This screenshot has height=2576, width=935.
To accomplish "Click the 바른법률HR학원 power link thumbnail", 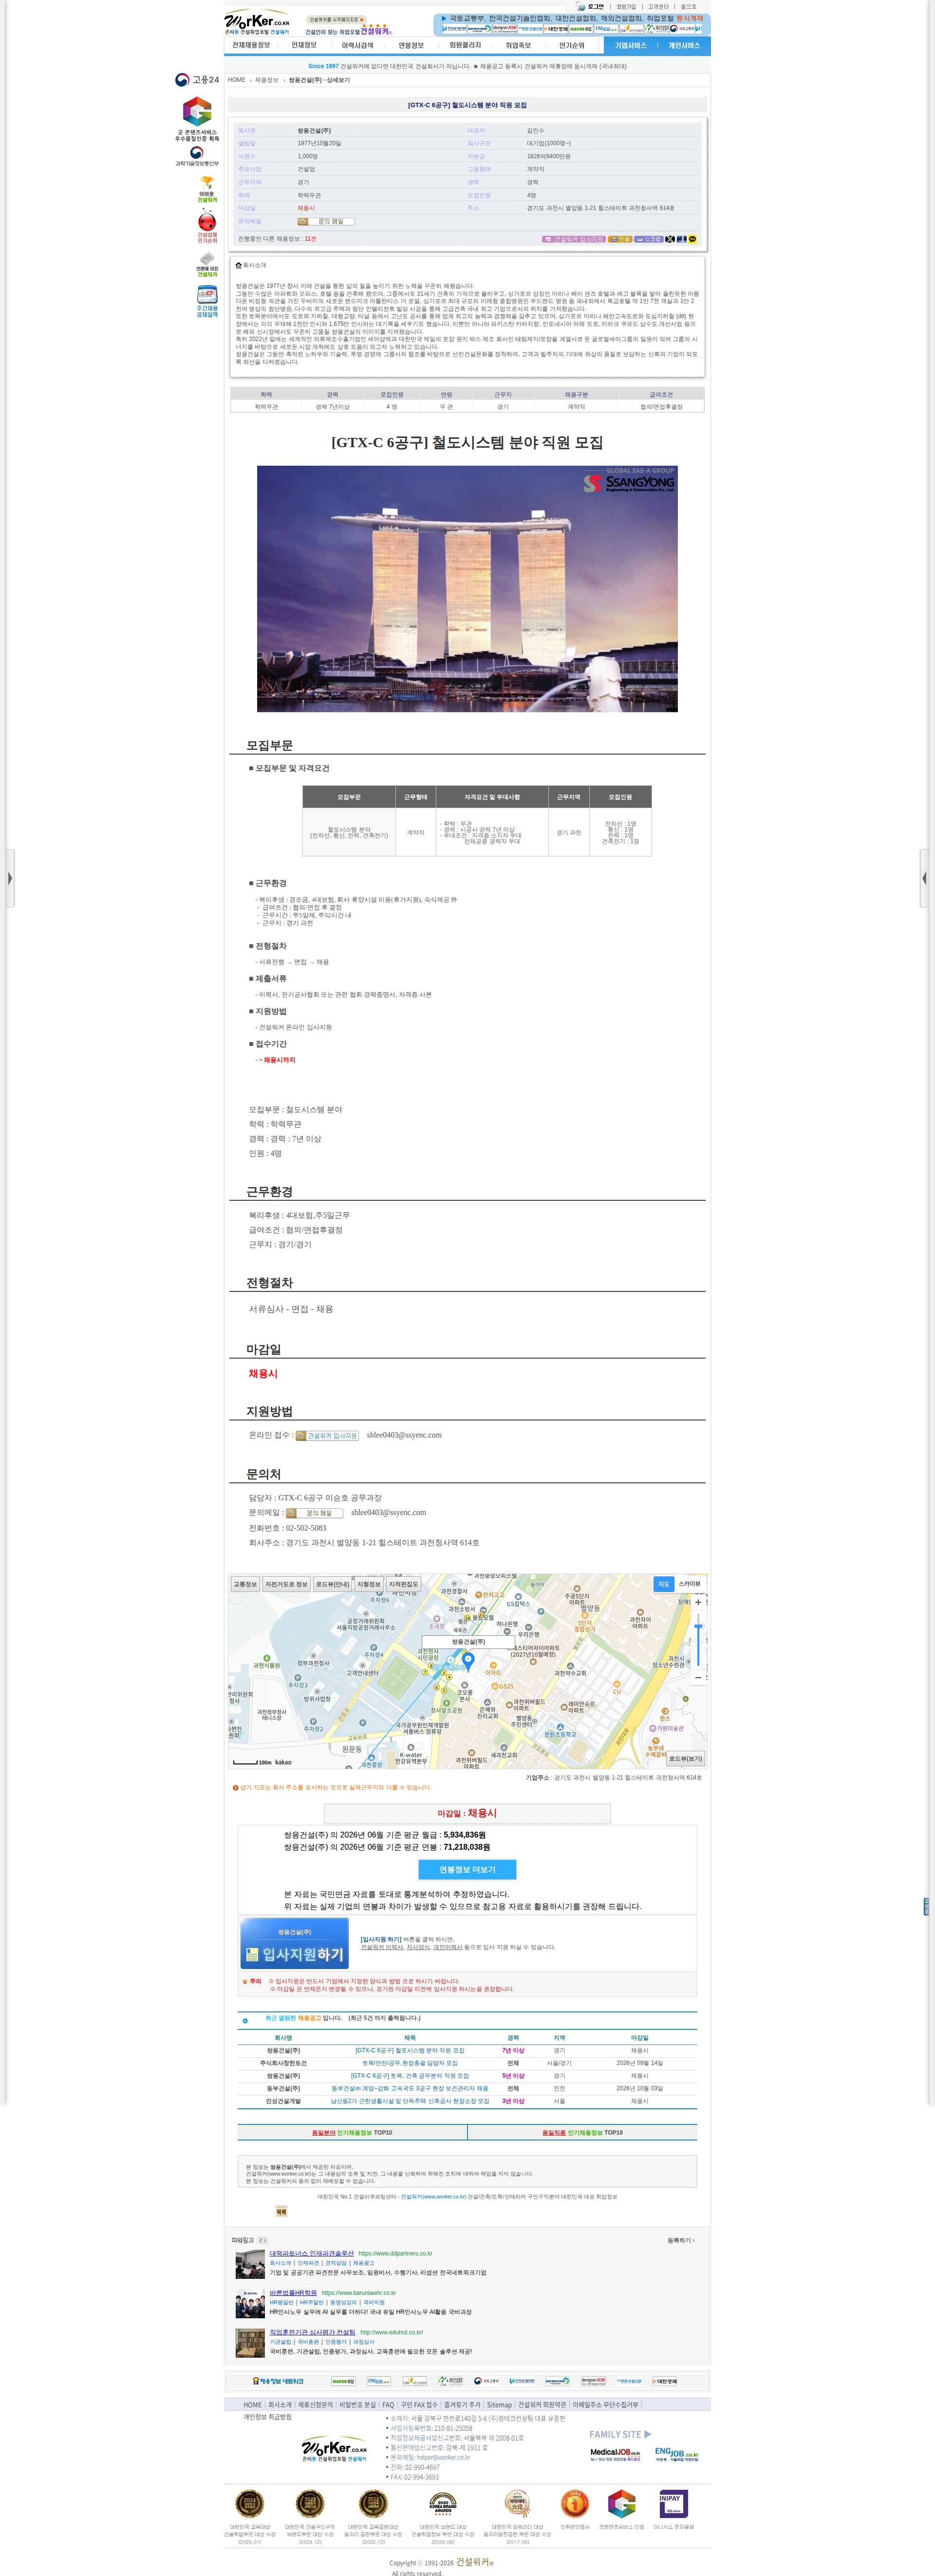I will 250,2304.
